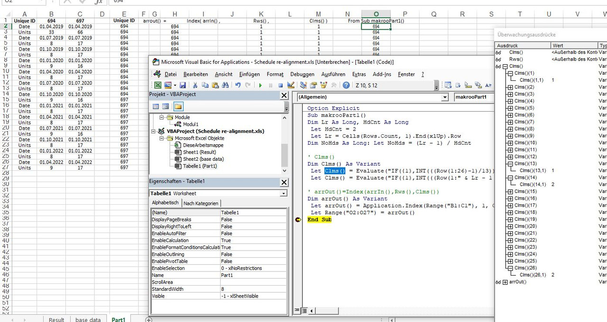Viewport: 607px width, 322px height.
Task: Click the last Edit toolbar icon with letter A
Action: (x=488, y=85)
